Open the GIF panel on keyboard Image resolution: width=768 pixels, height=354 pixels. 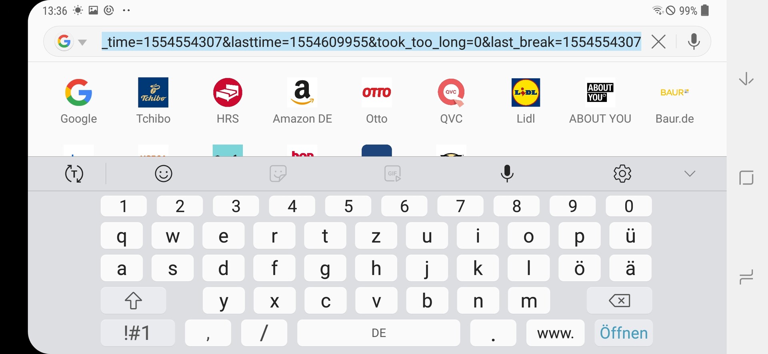click(392, 174)
